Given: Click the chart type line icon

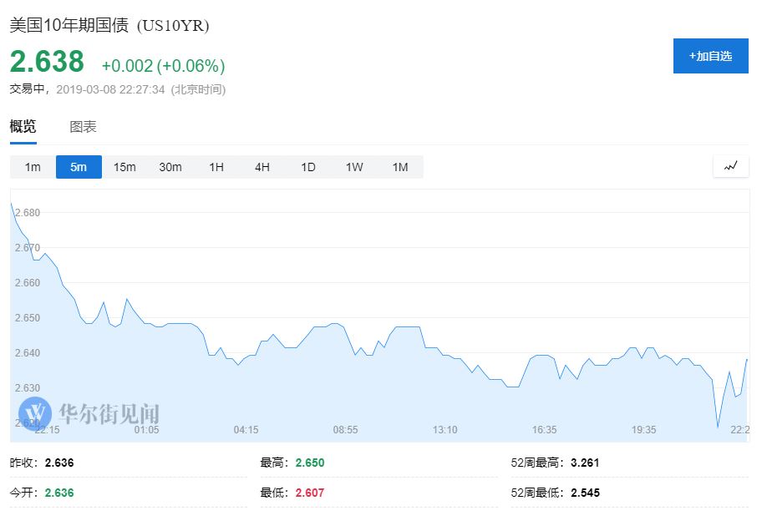Looking at the screenshot, I should 730,166.
